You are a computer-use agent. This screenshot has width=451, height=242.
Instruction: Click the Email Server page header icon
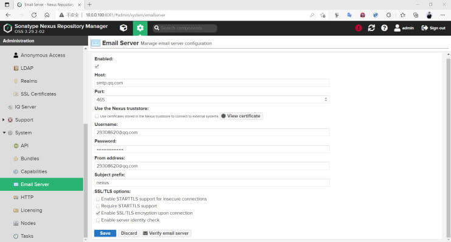(x=95, y=43)
